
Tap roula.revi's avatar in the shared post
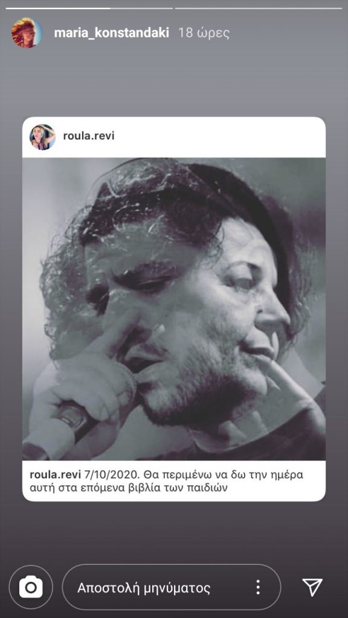pyautogui.click(x=42, y=137)
